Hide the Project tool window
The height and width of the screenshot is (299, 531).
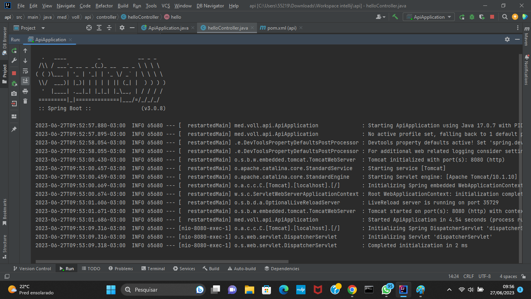click(132, 28)
